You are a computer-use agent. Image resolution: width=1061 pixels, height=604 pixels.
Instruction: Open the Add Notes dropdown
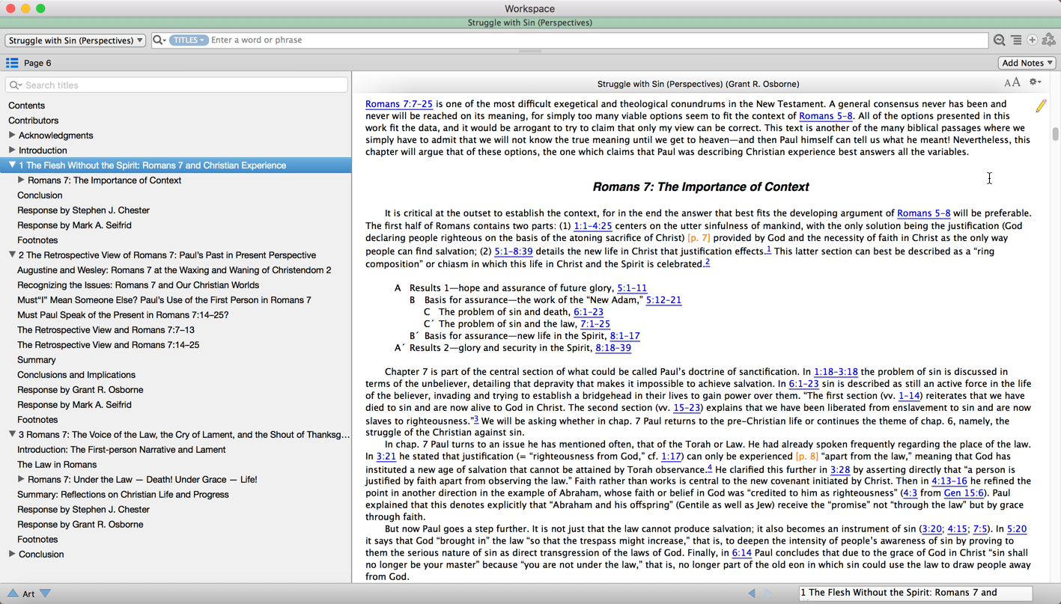tap(1027, 63)
